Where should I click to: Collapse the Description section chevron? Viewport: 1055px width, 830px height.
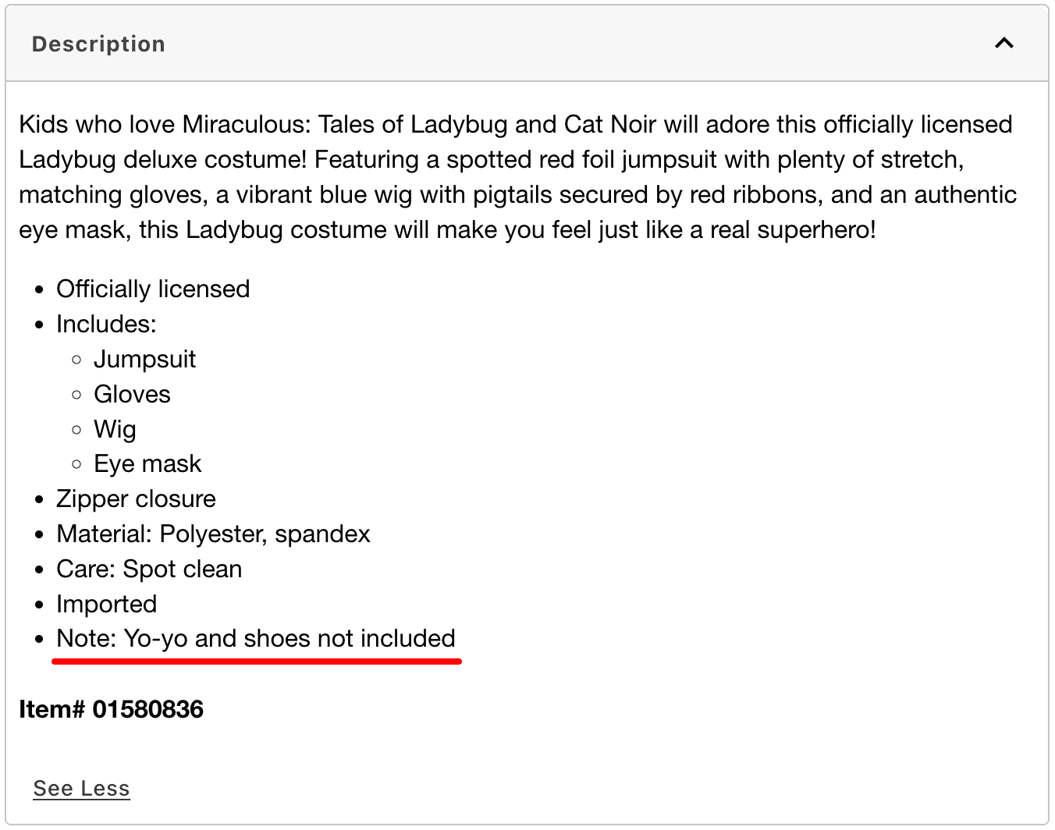tap(1003, 43)
